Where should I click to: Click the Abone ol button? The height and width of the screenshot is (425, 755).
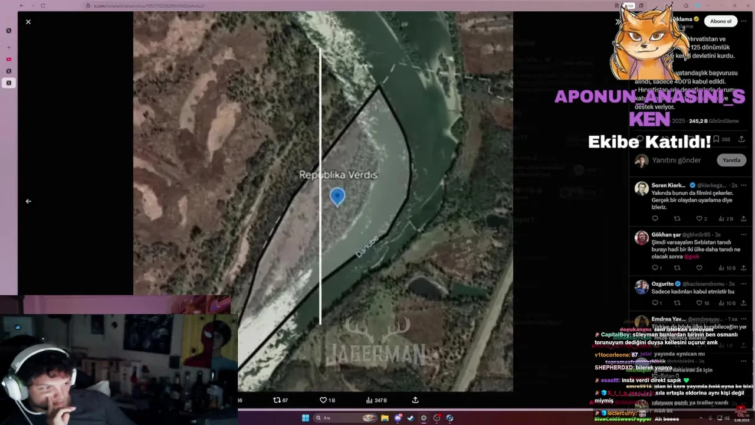tap(720, 21)
